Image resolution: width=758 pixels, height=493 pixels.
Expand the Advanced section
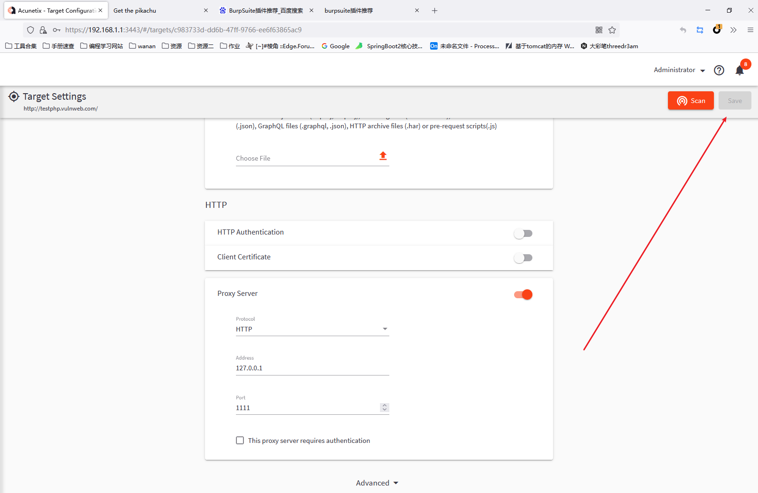[x=377, y=483]
